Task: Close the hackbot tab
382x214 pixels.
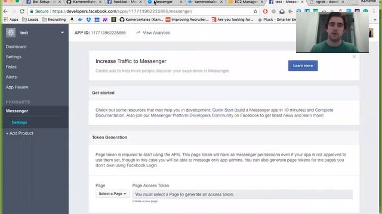Action: (x=141, y=2)
